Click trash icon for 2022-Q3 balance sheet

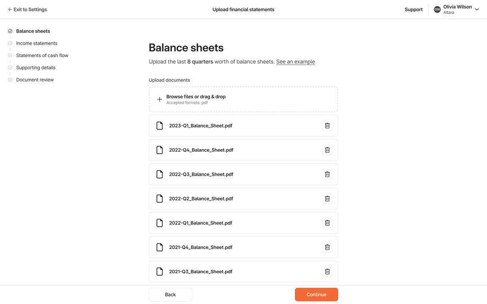click(x=327, y=174)
